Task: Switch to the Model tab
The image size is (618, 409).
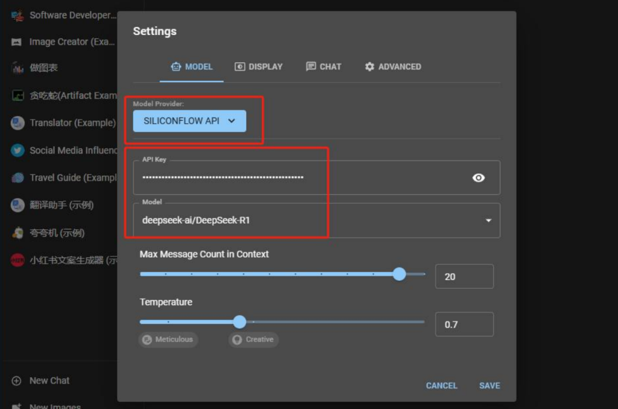Action: [x=191, y=66]
